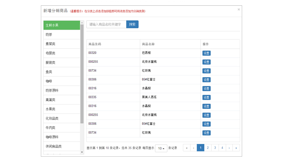This screenshot has width=283, height=162.
Task: Click 设置 for product 巴西柑
Action: click(x=206, y=53)
